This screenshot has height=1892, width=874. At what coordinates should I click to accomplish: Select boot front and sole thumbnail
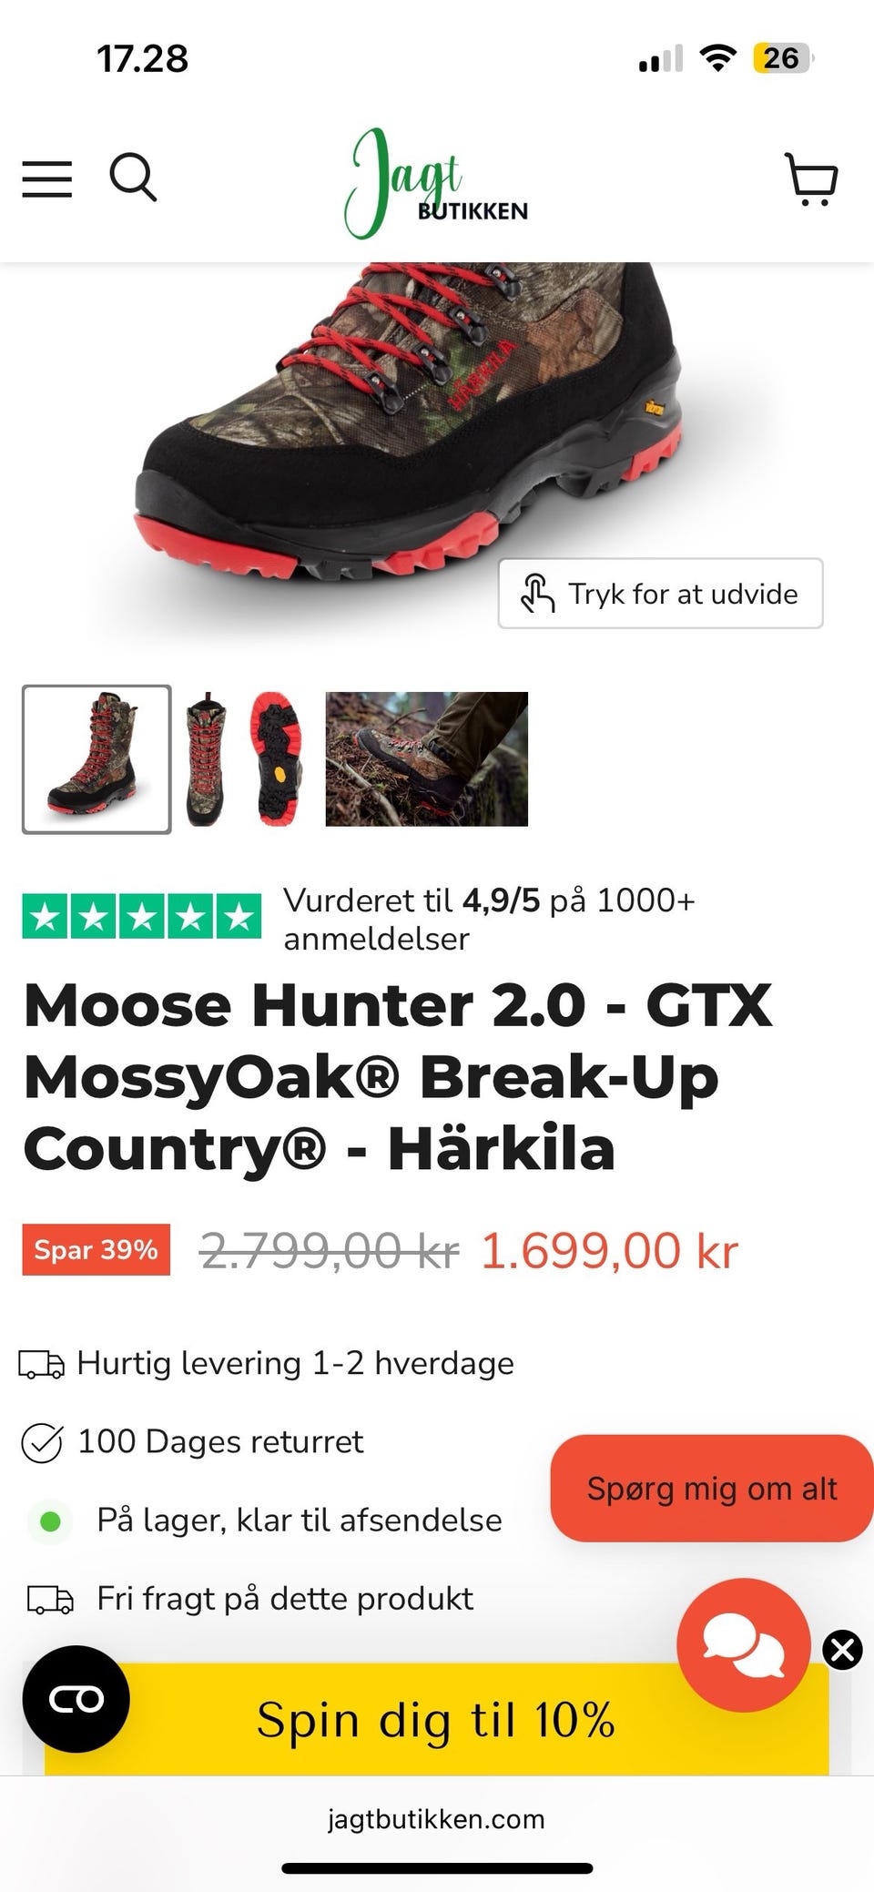[244, 759]
